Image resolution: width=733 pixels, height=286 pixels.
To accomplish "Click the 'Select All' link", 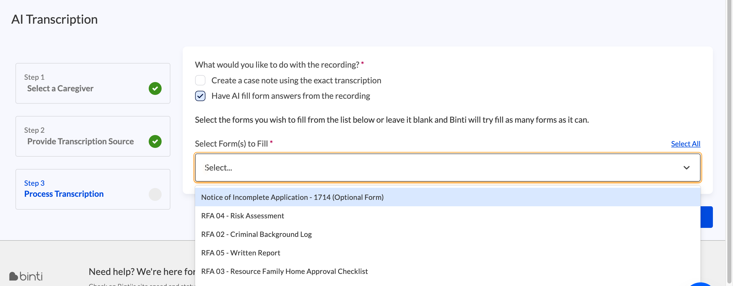I will click(686, 144).
